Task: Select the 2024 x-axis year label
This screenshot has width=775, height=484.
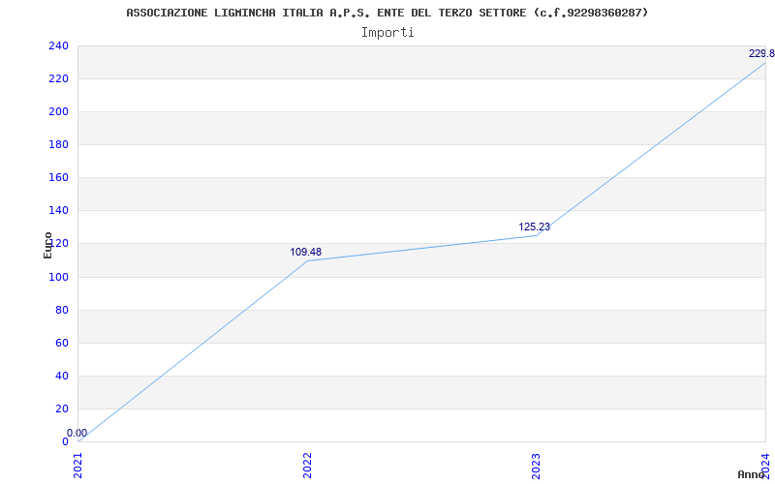Action: click(764, 465)
